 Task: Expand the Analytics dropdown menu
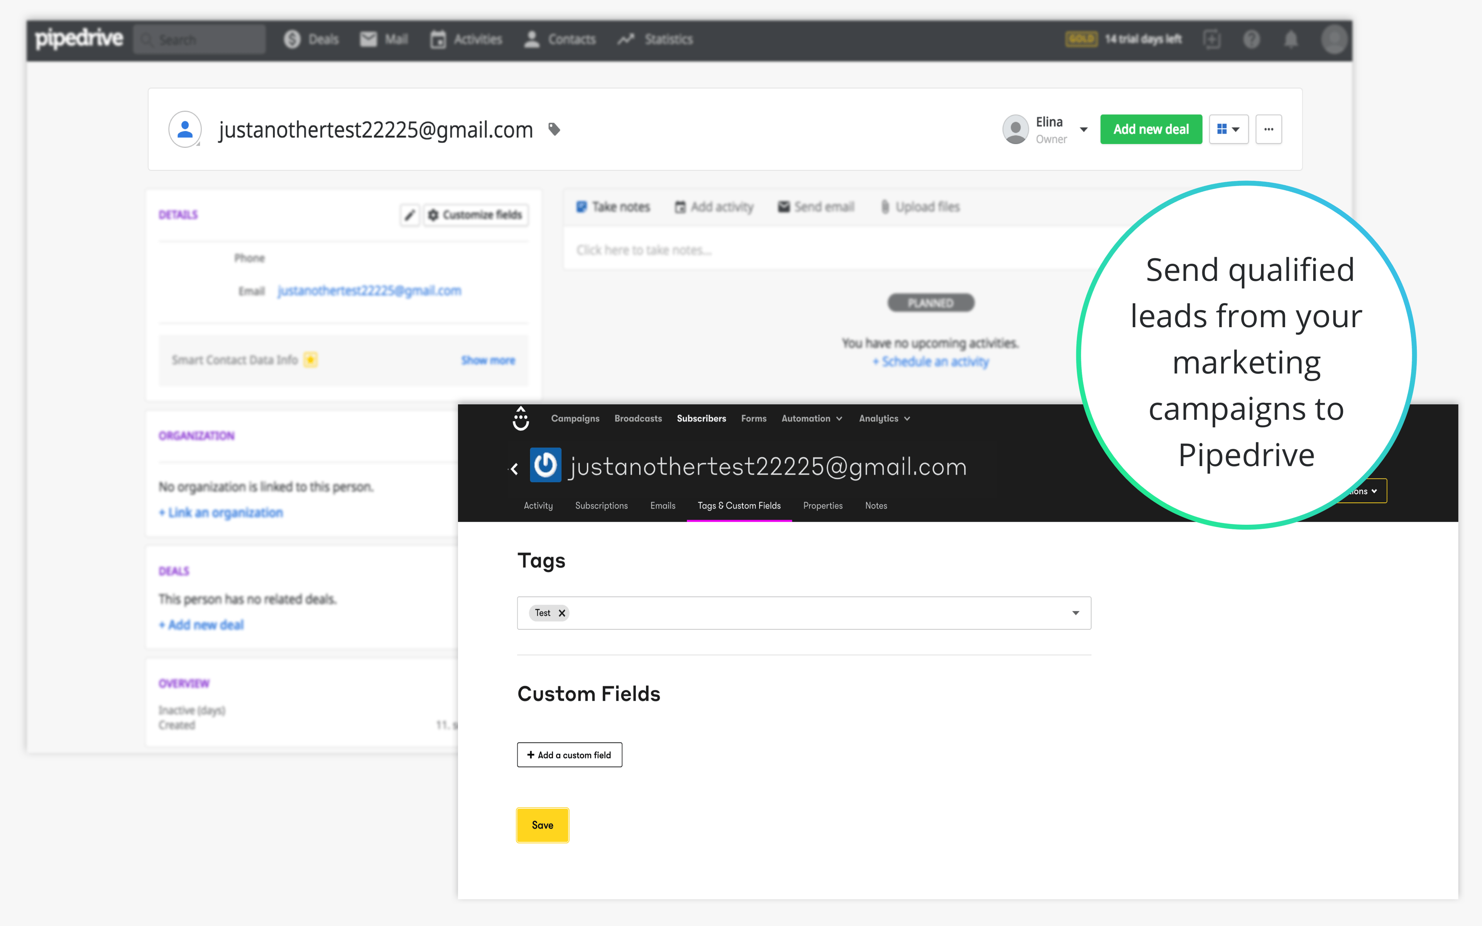tap(884, 418)
